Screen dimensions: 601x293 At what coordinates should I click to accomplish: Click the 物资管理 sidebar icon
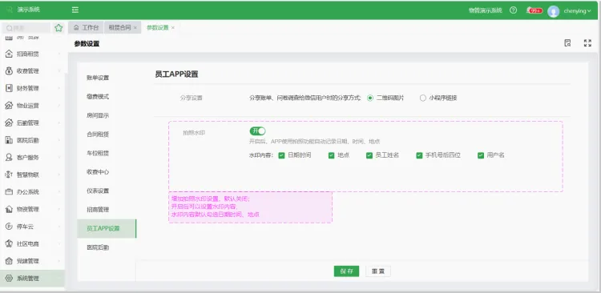point(9,209)
